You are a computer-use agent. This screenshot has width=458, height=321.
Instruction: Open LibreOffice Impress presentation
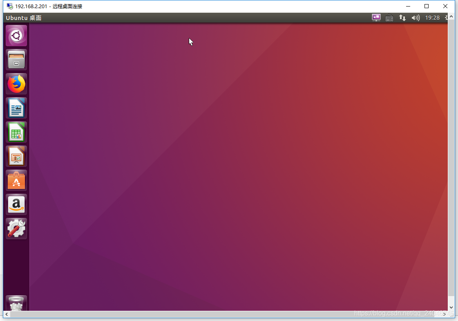tap(16, 156)
